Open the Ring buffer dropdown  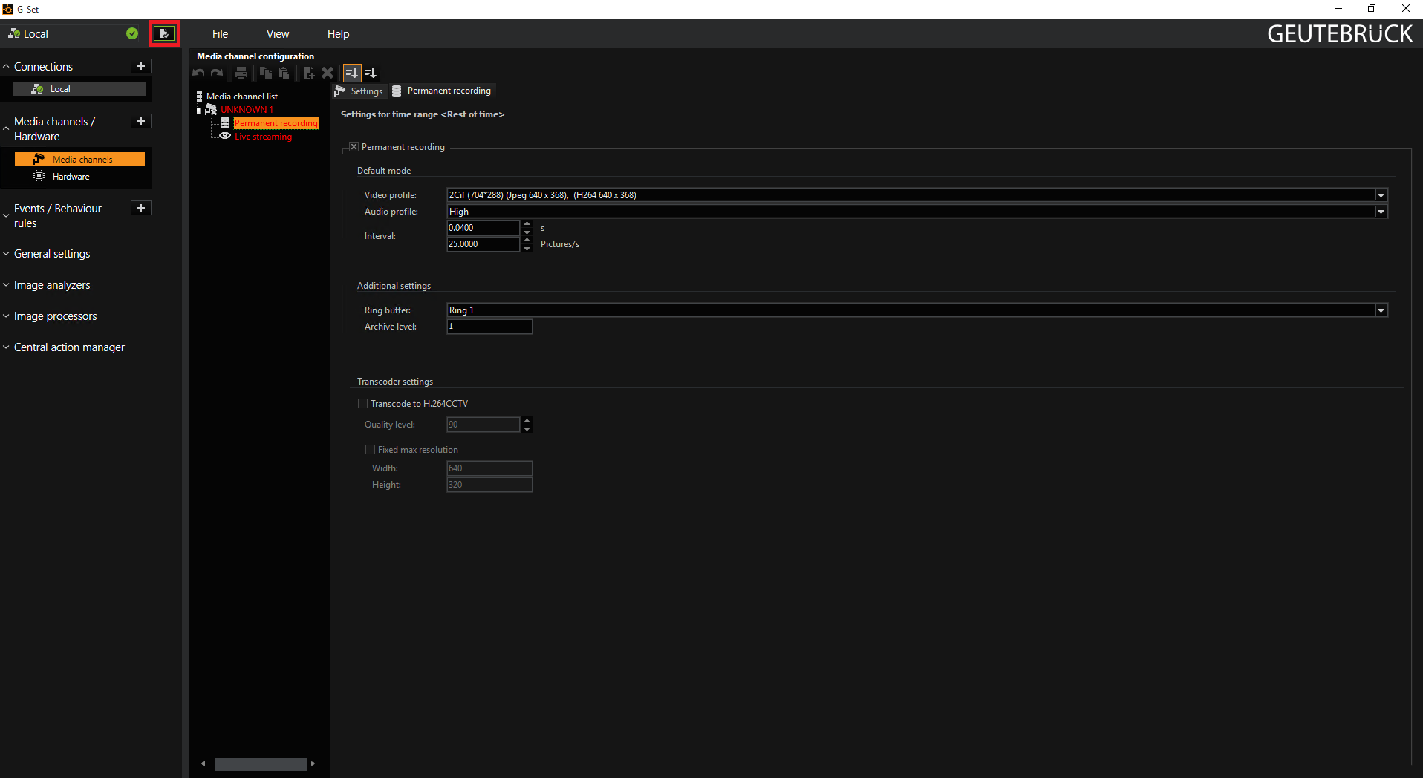1381,310
